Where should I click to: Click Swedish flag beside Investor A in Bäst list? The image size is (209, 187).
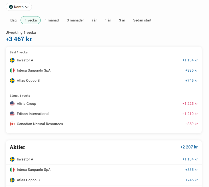tap(12, 60)
